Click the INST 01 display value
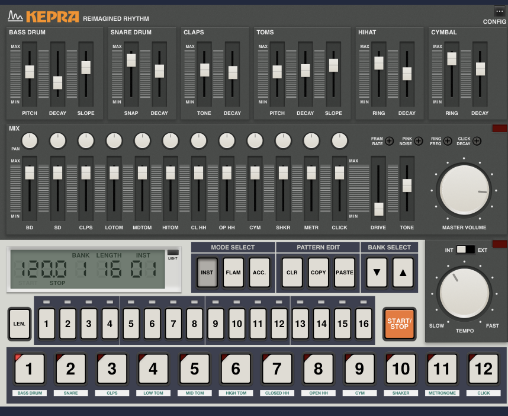The width and height of the screenshot is (508, 416). coord(143,269)
